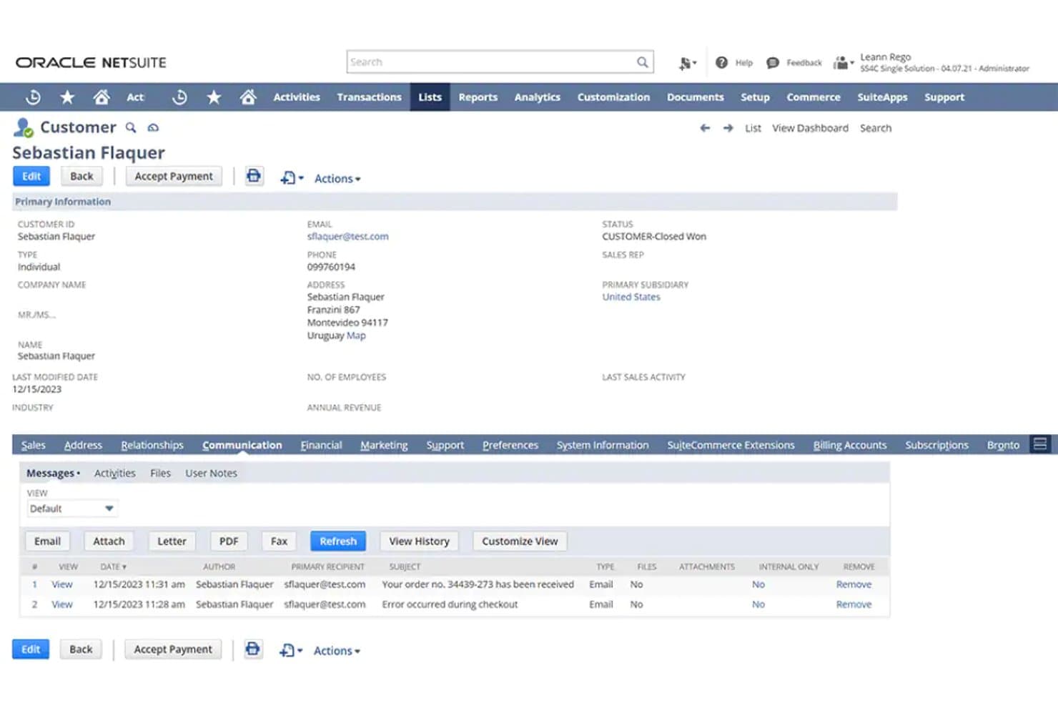
Task: Open the bottom Actions dropdown
Action: coord(337,651)
